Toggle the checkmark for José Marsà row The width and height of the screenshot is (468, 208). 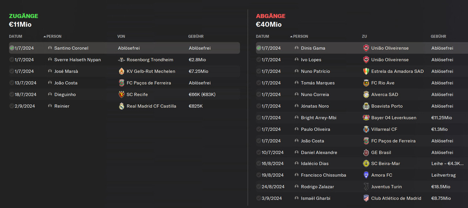(12, 72)
